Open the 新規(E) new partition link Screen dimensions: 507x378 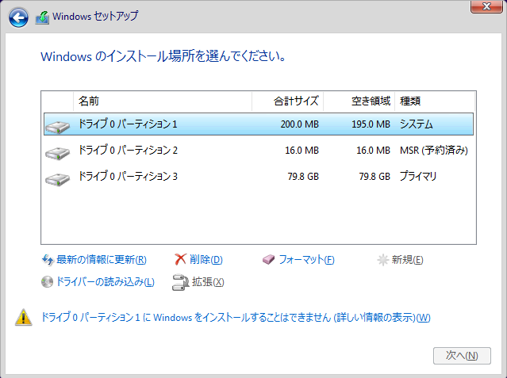click(407, 260)
